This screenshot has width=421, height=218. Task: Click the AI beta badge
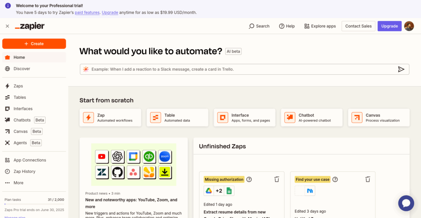point(234,51)
